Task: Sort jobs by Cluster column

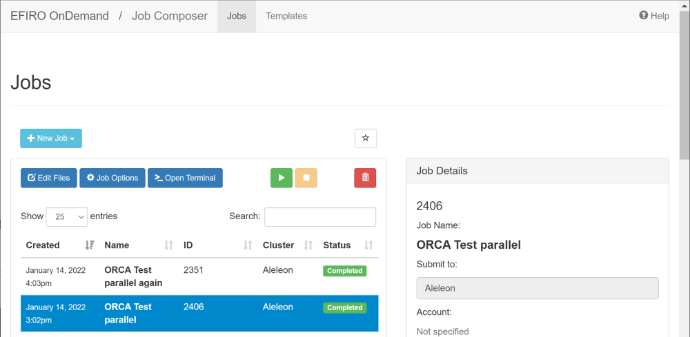Action: point(308,245)
